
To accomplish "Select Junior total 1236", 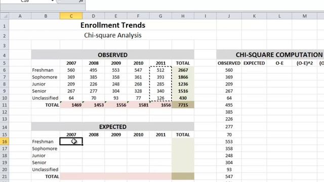I will point(183,84).
